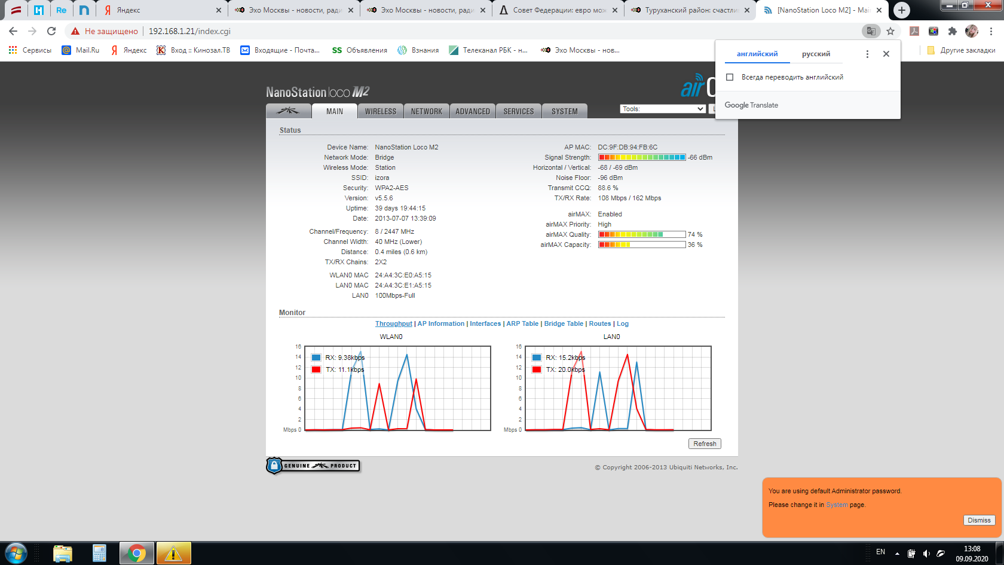Reload the page with the refresh icon
This screenshot has height=565, width=1004.
point(51,31)
